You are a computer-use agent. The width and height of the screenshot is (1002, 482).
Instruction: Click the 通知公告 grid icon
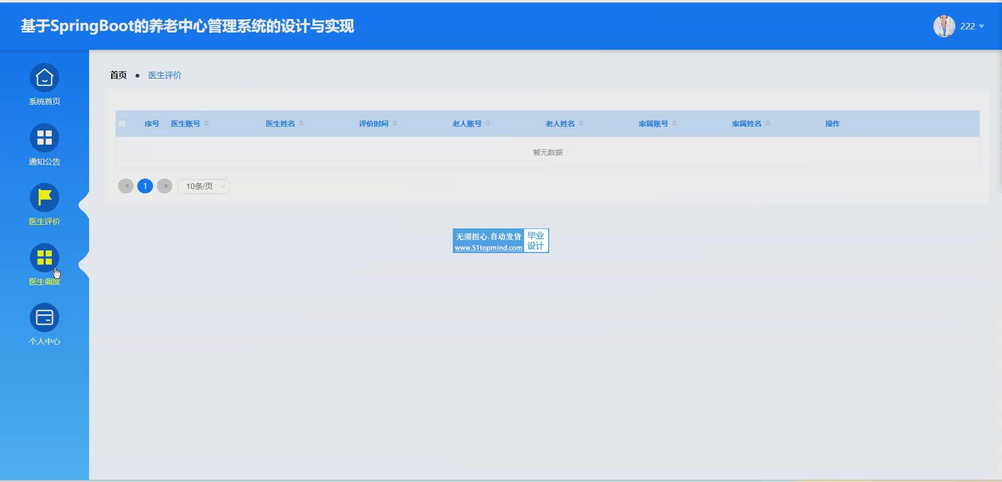[45, 138]
